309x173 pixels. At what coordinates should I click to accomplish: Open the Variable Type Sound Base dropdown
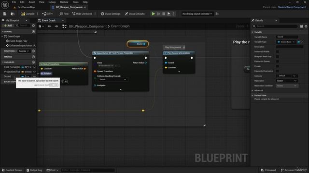[286, 42]
